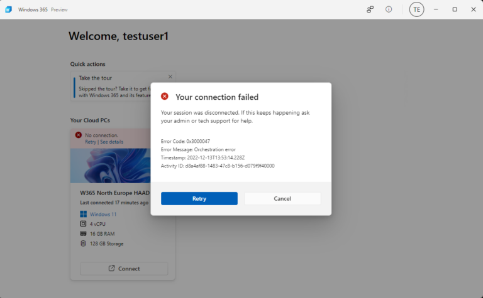Image resolution: width=483 pixels, height=298 pixels.
Task: Open the See details link
Action: [x=111, y=142]
